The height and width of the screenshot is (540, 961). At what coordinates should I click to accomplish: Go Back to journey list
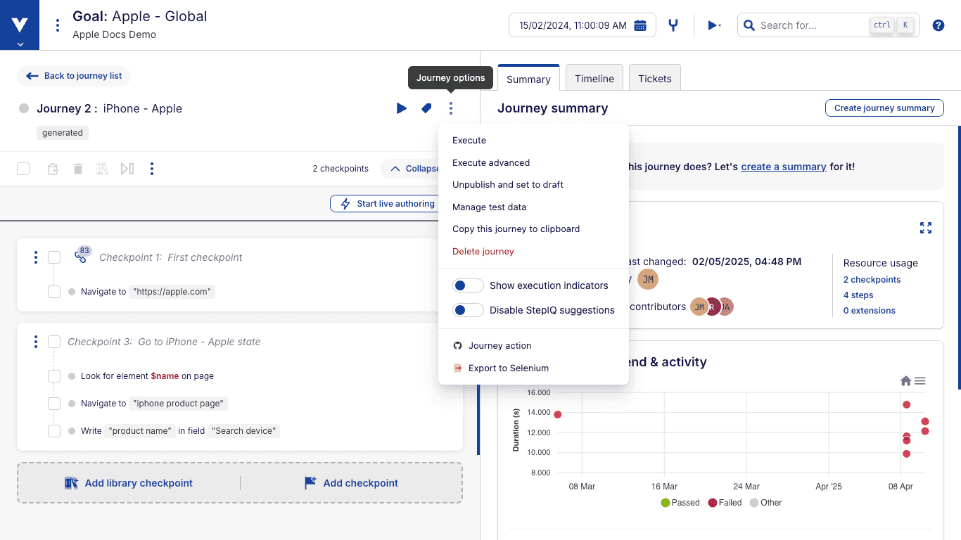(74, 76)
